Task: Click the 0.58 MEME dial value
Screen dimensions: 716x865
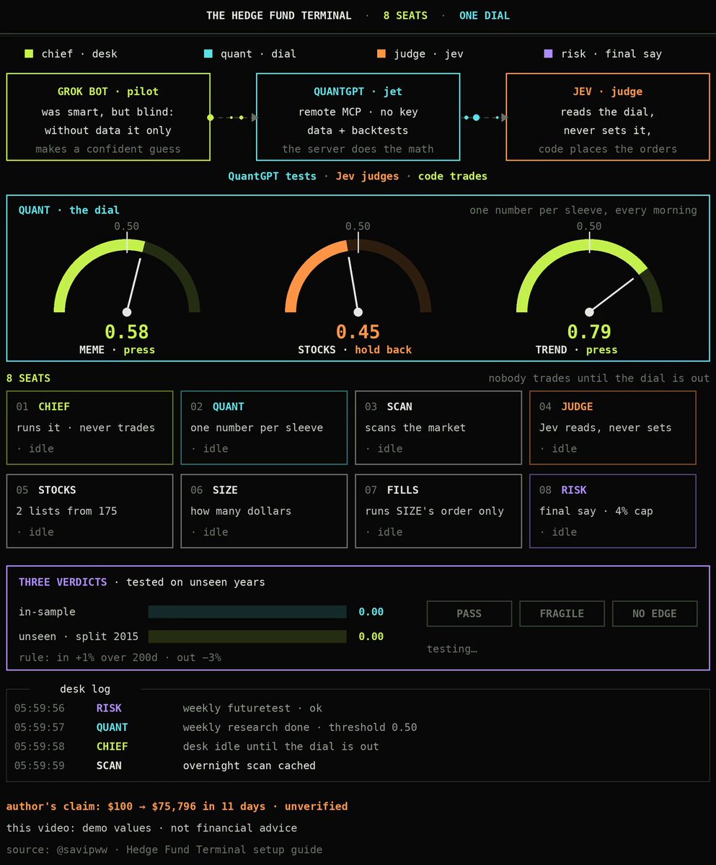Action: (127, 332)
